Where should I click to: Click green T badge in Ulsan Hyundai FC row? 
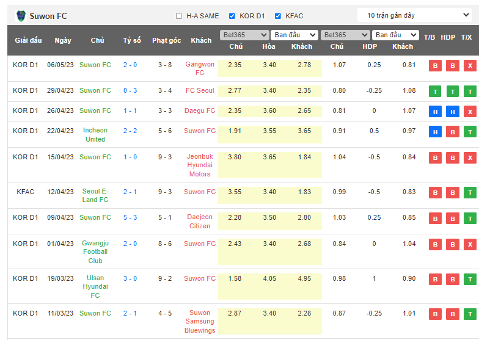tap(469, 280)
